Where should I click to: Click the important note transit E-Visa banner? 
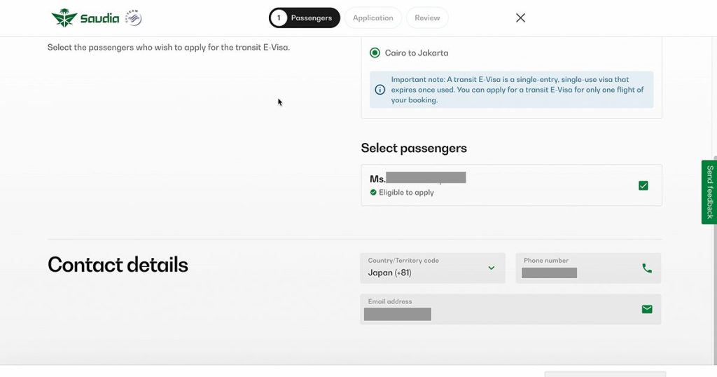517,90
